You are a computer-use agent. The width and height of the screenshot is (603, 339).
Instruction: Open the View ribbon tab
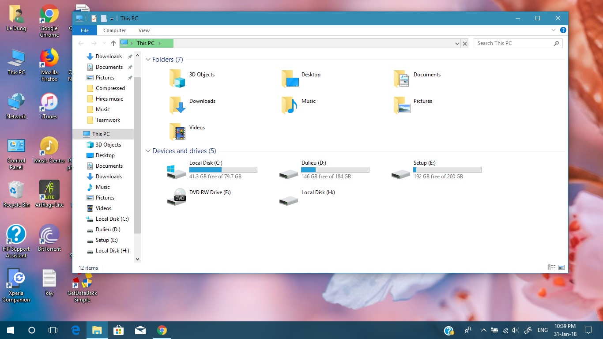(144, 30)
